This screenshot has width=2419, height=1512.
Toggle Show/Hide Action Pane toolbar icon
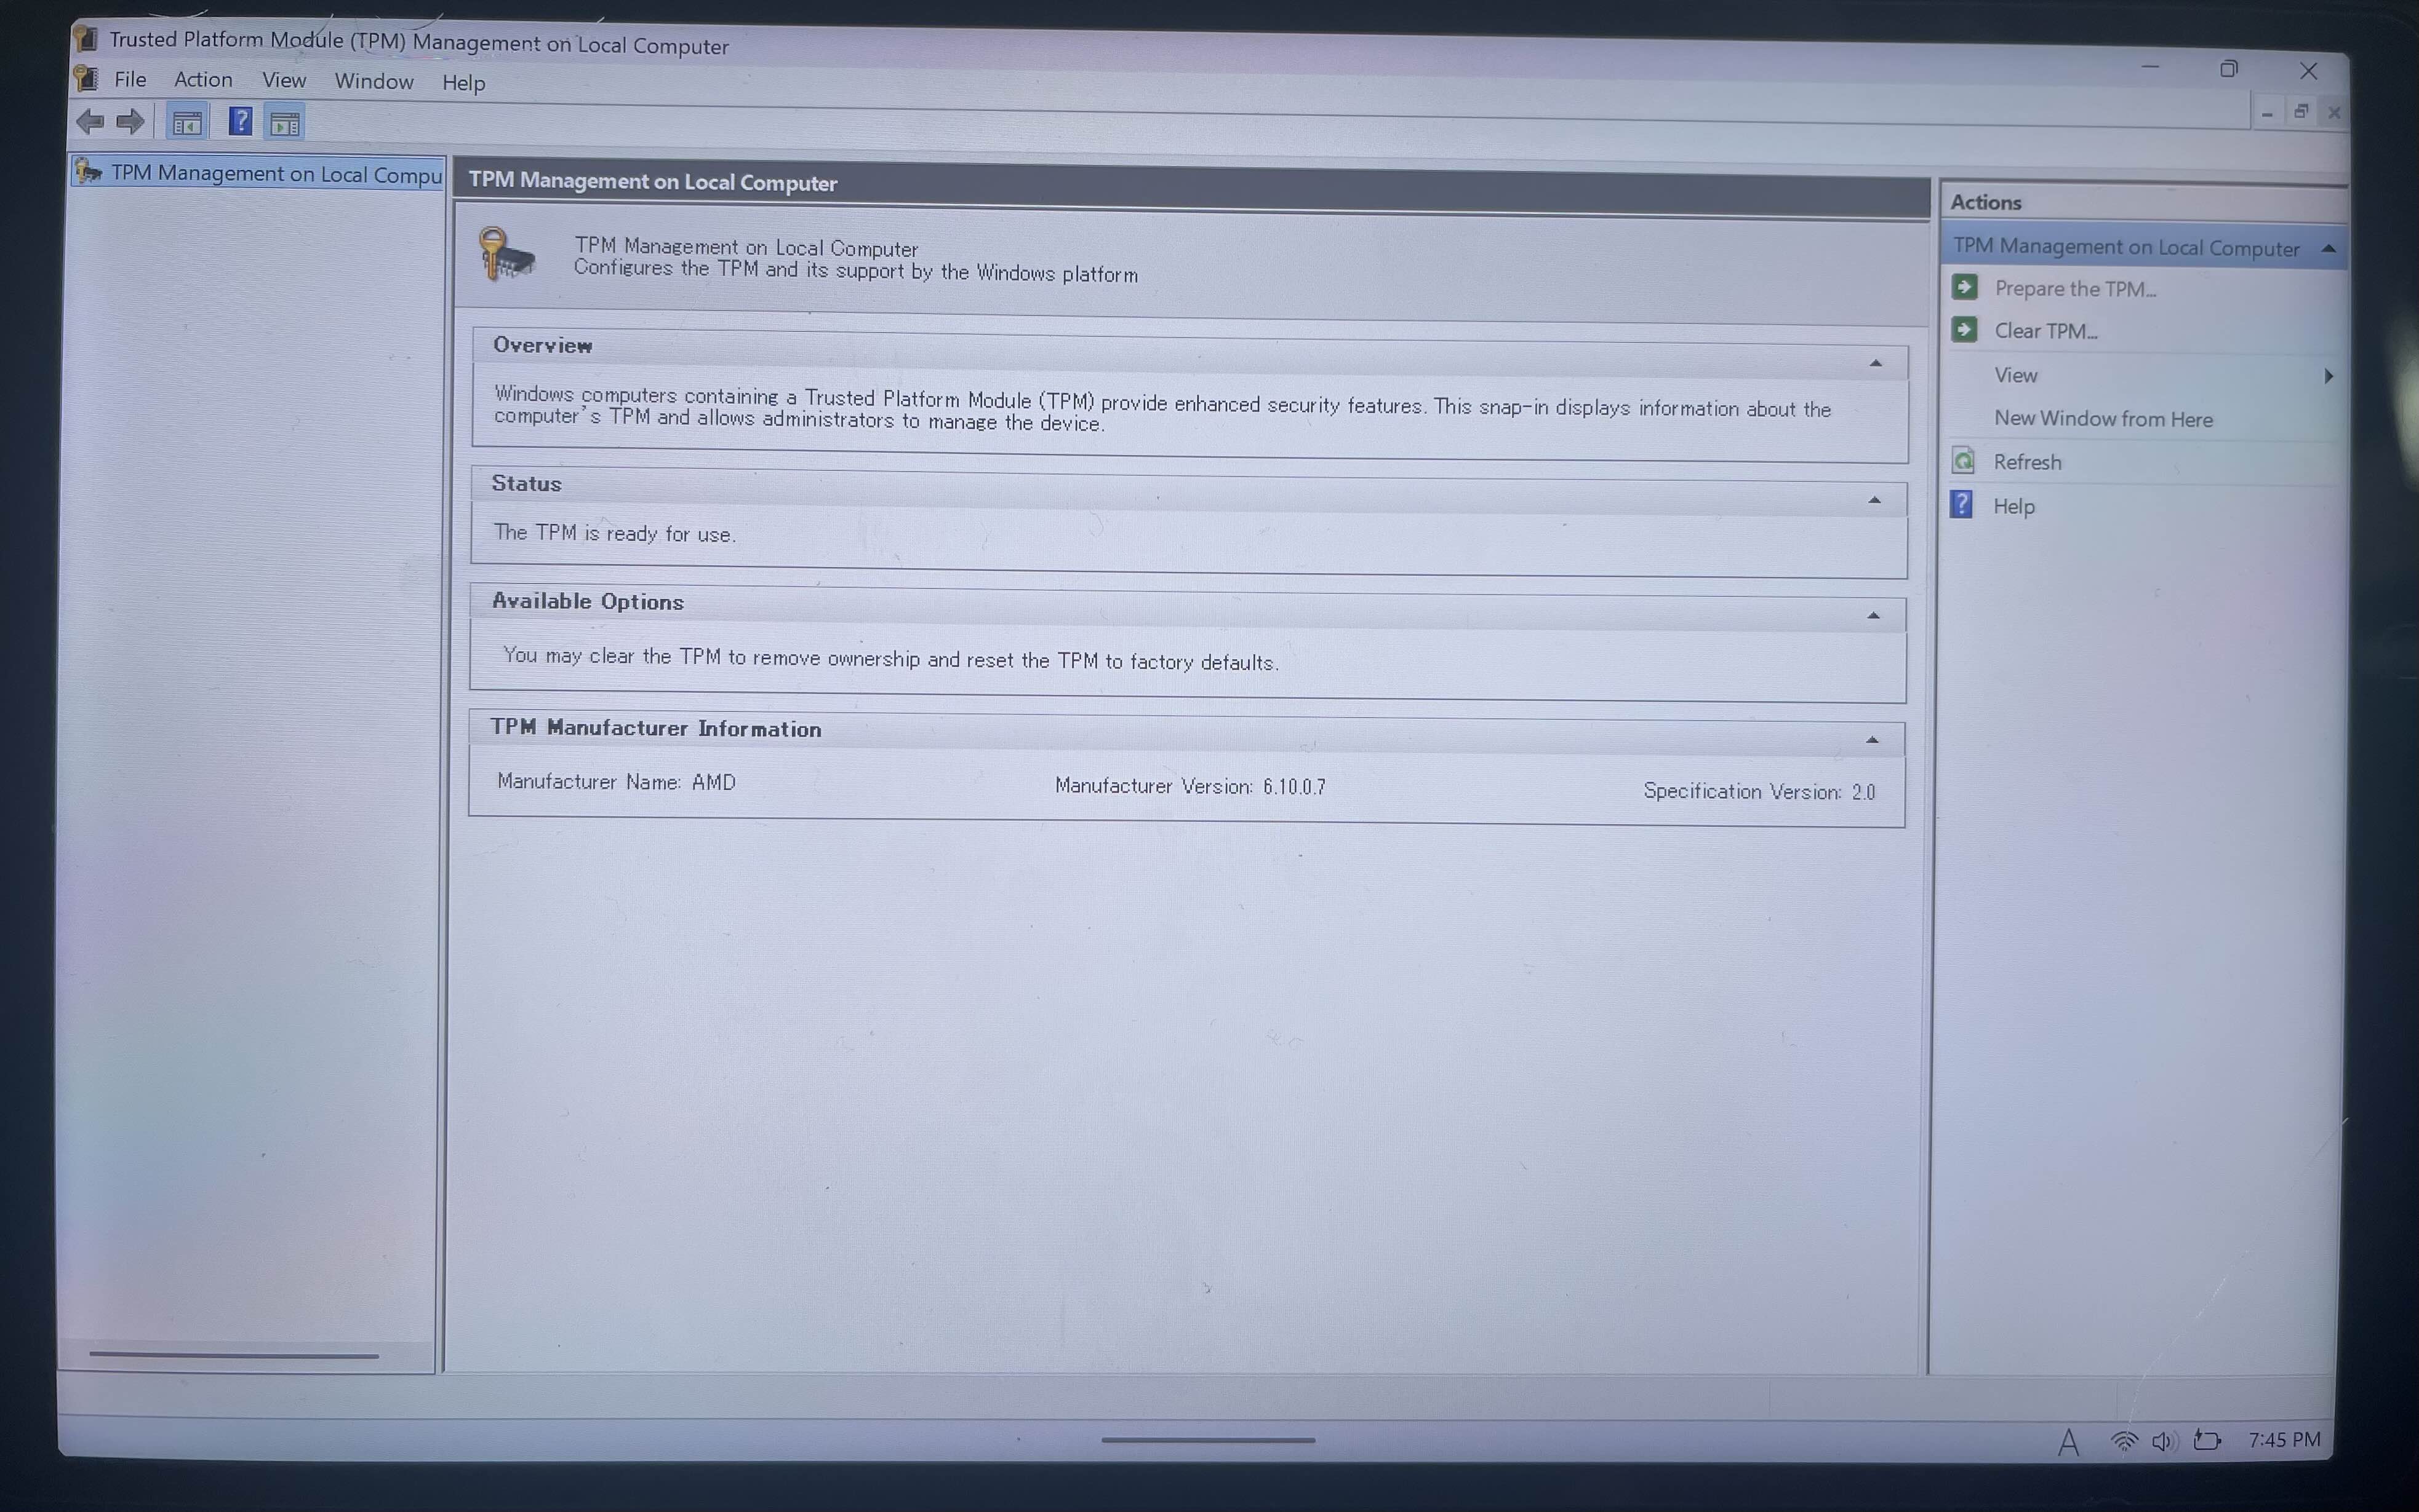[286, 124]
